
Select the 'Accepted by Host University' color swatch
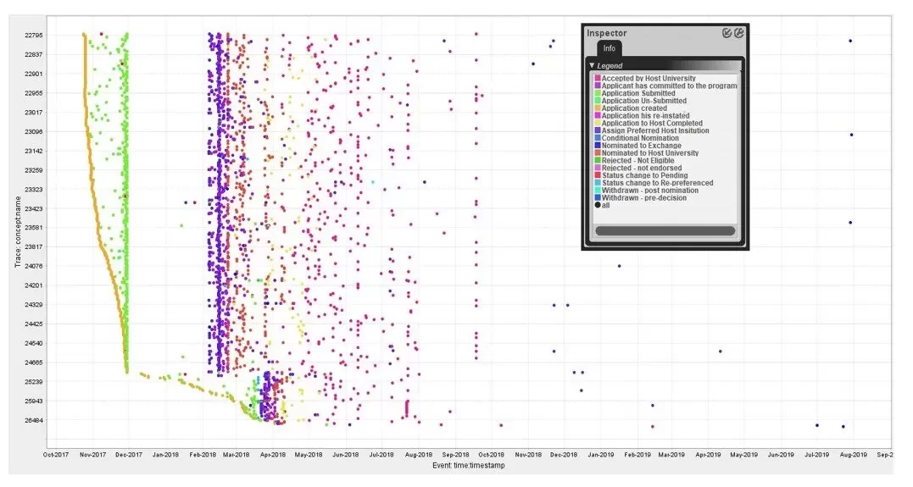pyautogui.click(x=598, y=79)
